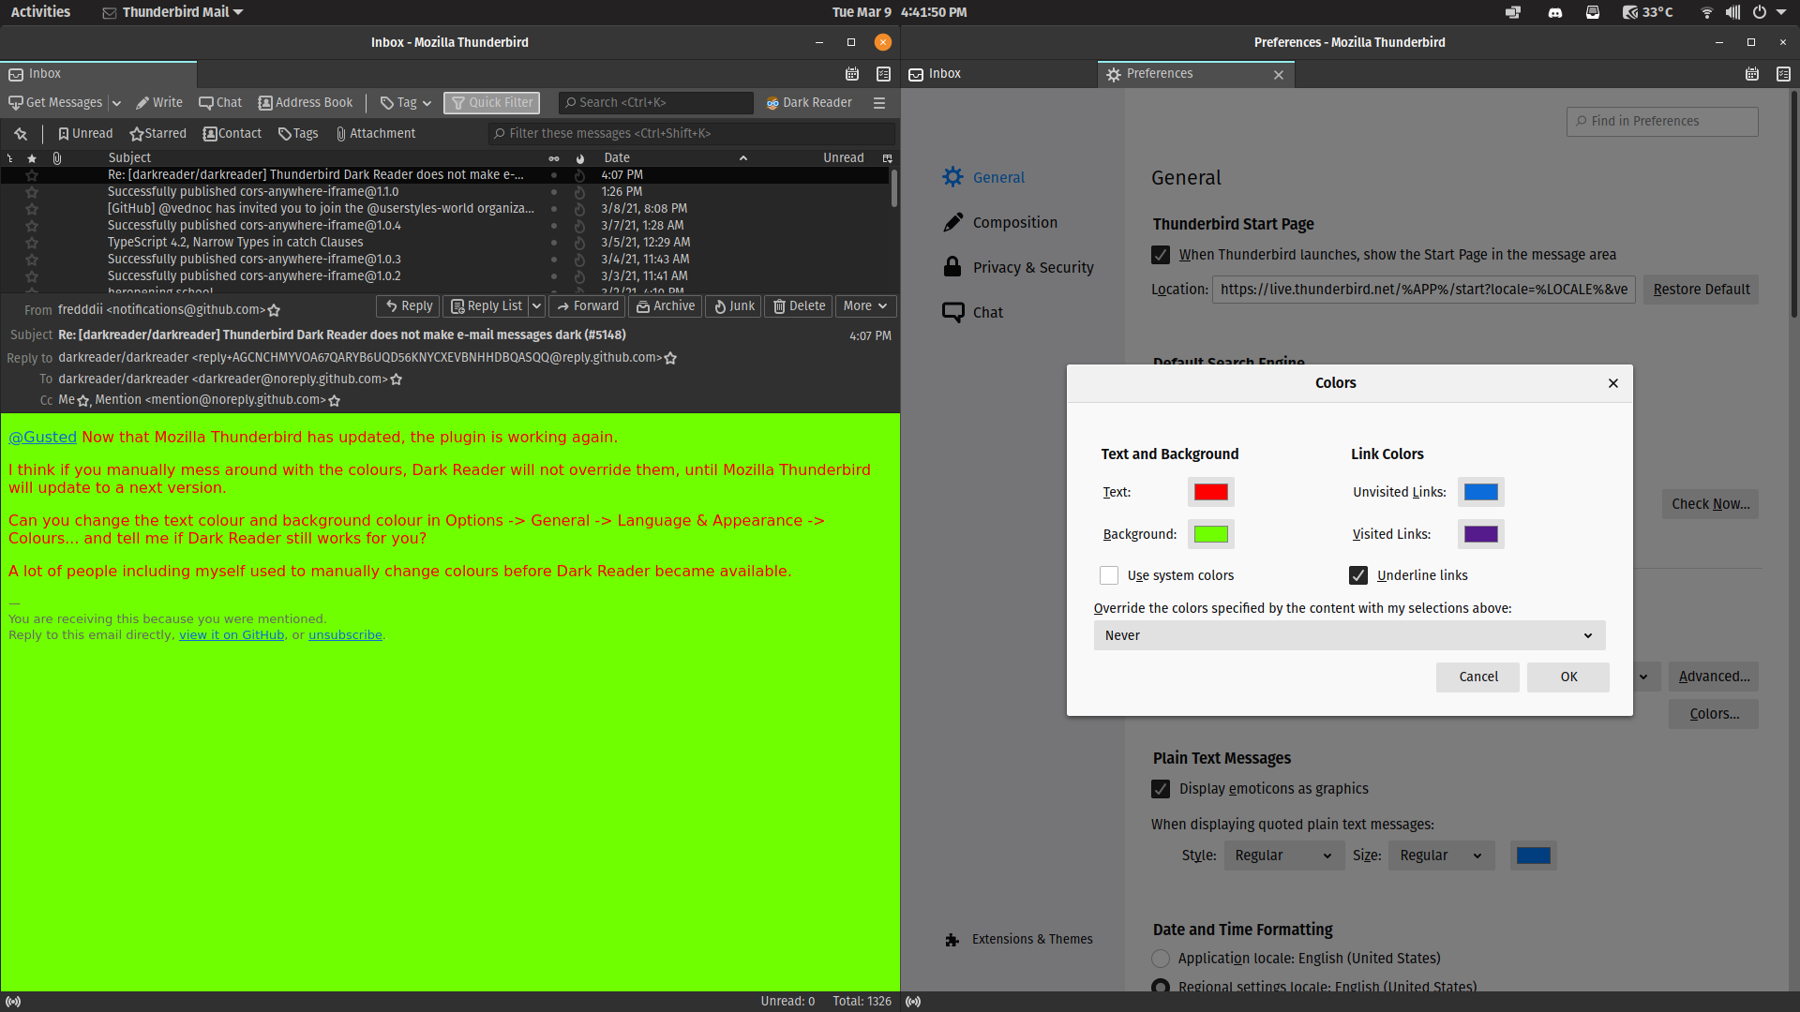Toggle the Dark Reader extension
This screenshot has width=1800, height=1012.
(x=808, y=102)
